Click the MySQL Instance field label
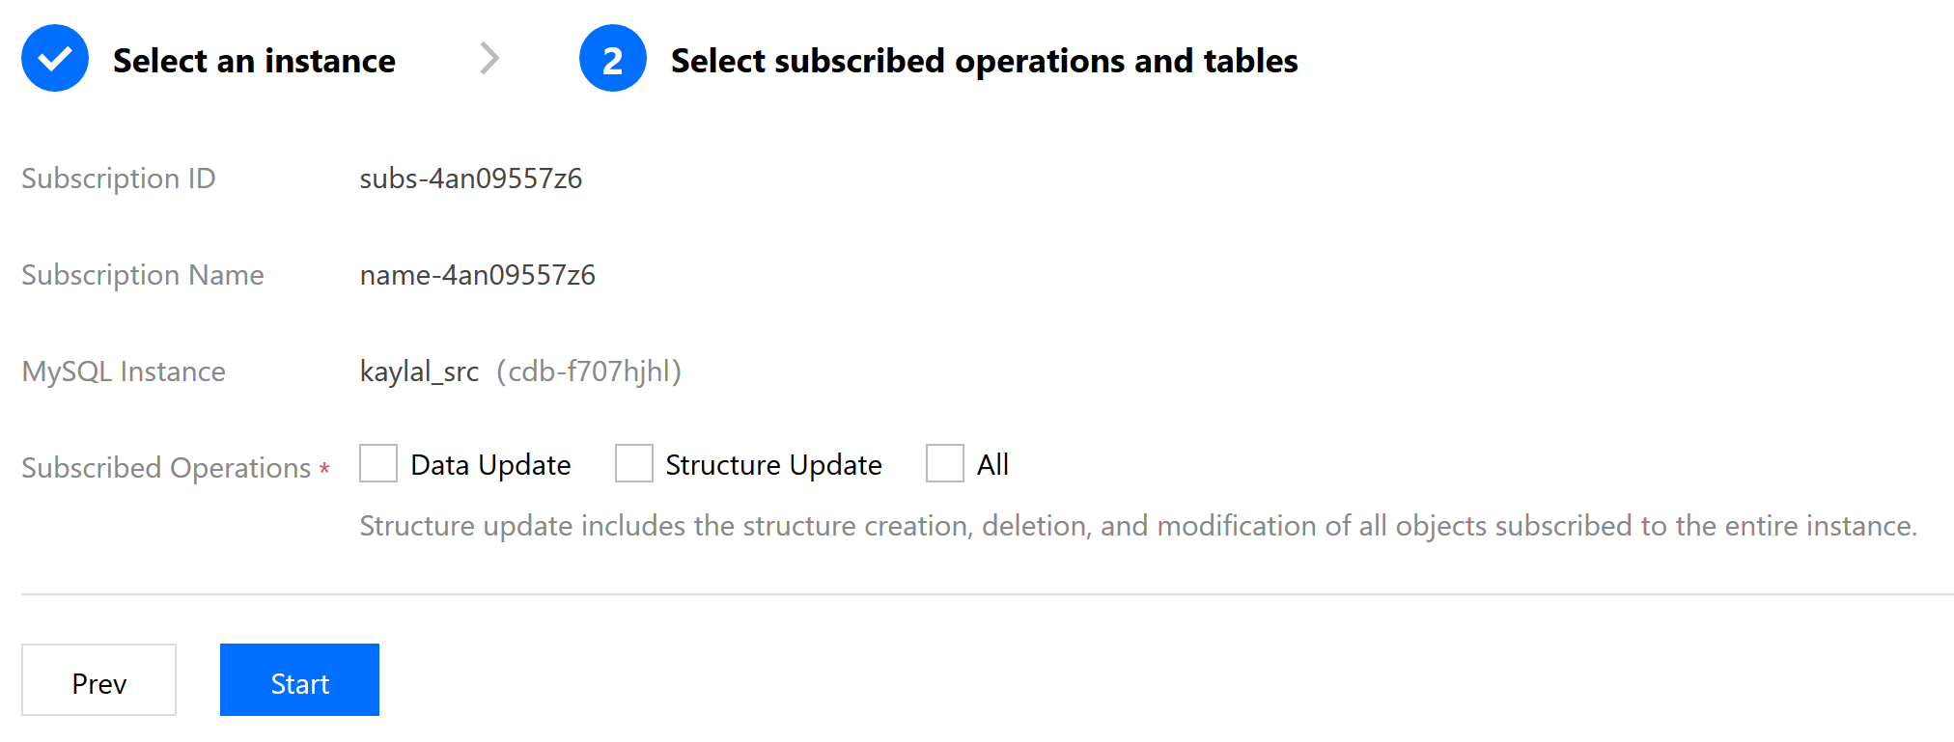The height and width of the screenshot is (742, 1954). (x=124, y=371)
